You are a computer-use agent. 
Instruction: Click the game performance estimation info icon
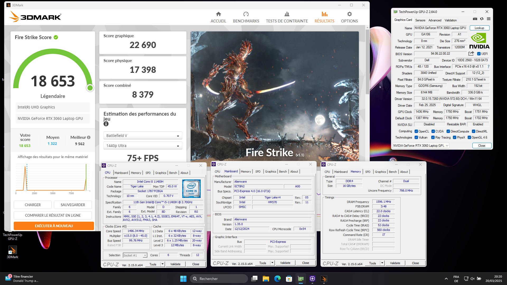[106, 124]
